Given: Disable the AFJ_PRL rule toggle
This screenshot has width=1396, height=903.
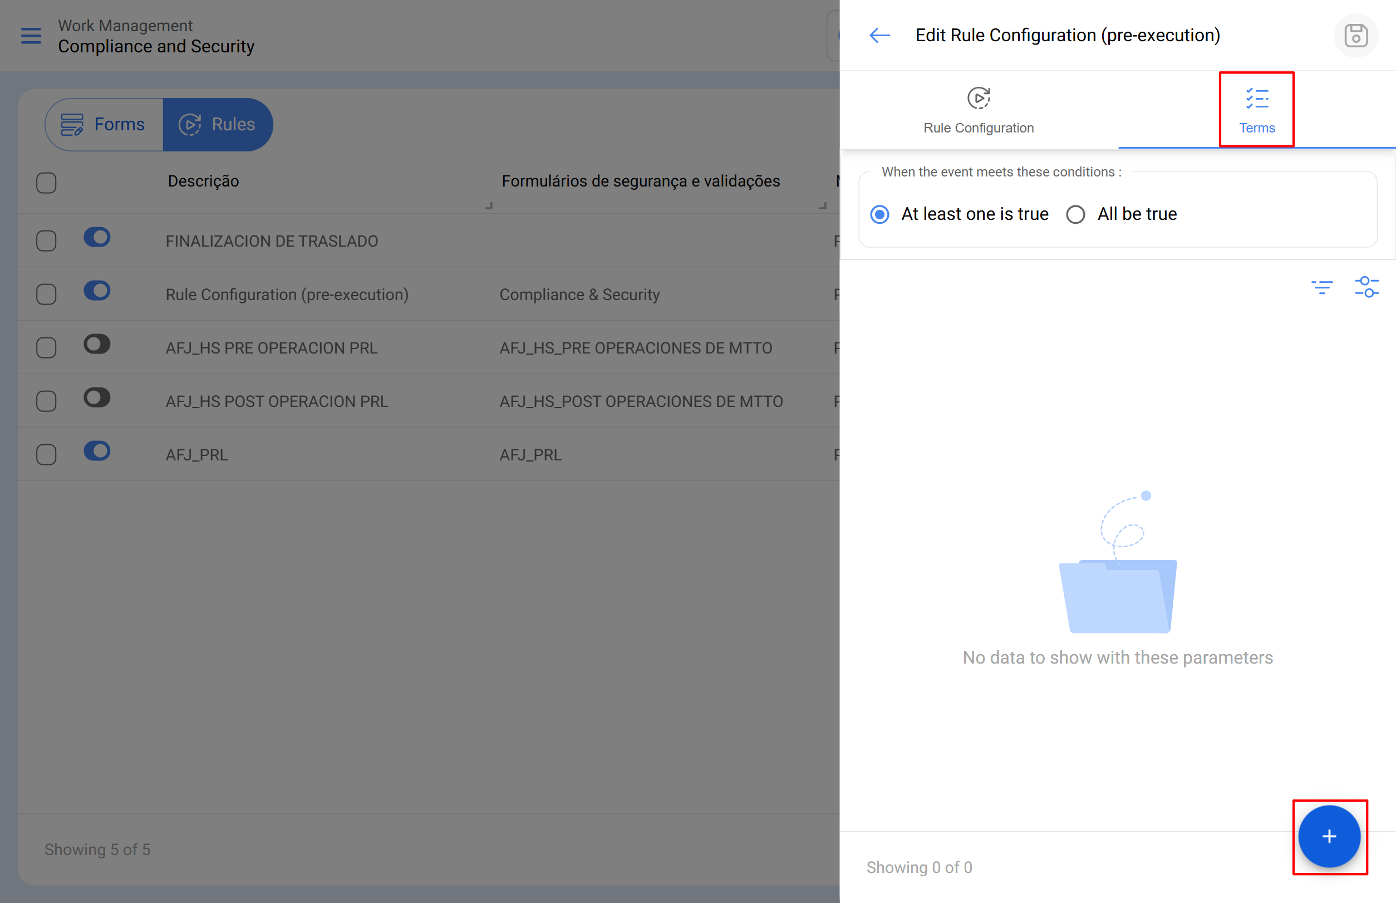Looking at the screenshot, I should click(97, 451).
